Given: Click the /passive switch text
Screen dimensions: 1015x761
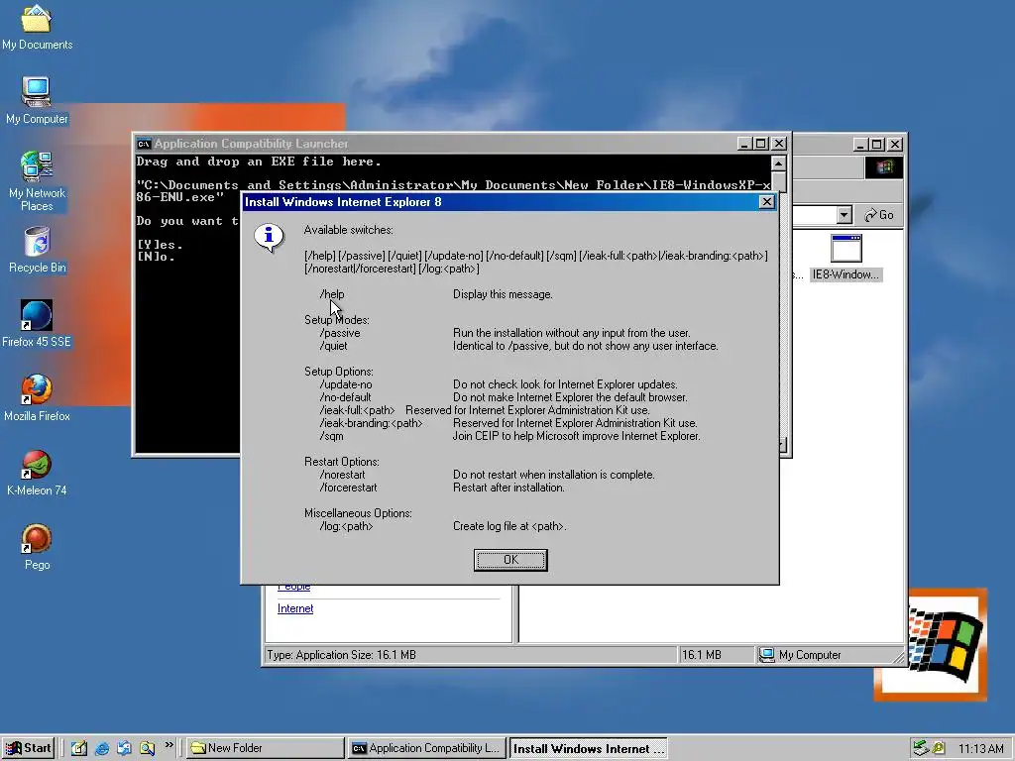Looking at the screenshot, I should point(340,333).
